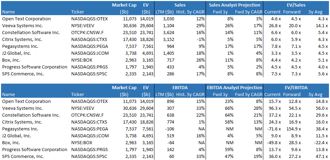Click ticker NASDAQGS:OTEX in Sales table
This screenshot has height=160, width=330.
tap(89, 19)
